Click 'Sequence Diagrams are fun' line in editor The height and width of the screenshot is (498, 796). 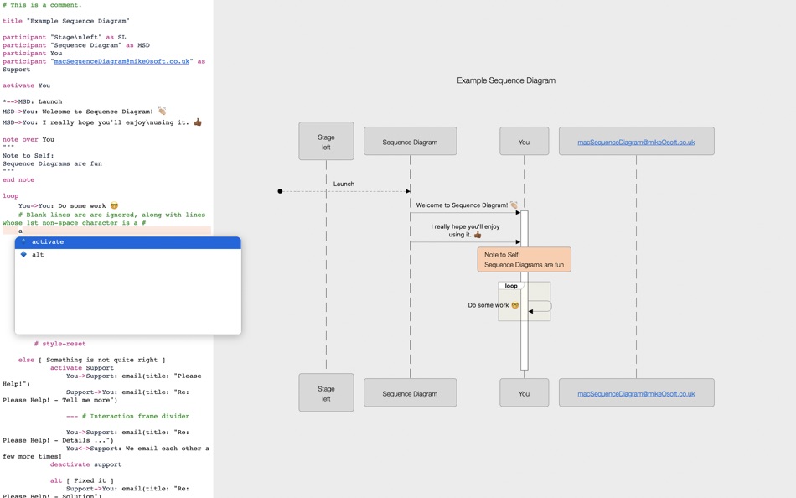52,164
